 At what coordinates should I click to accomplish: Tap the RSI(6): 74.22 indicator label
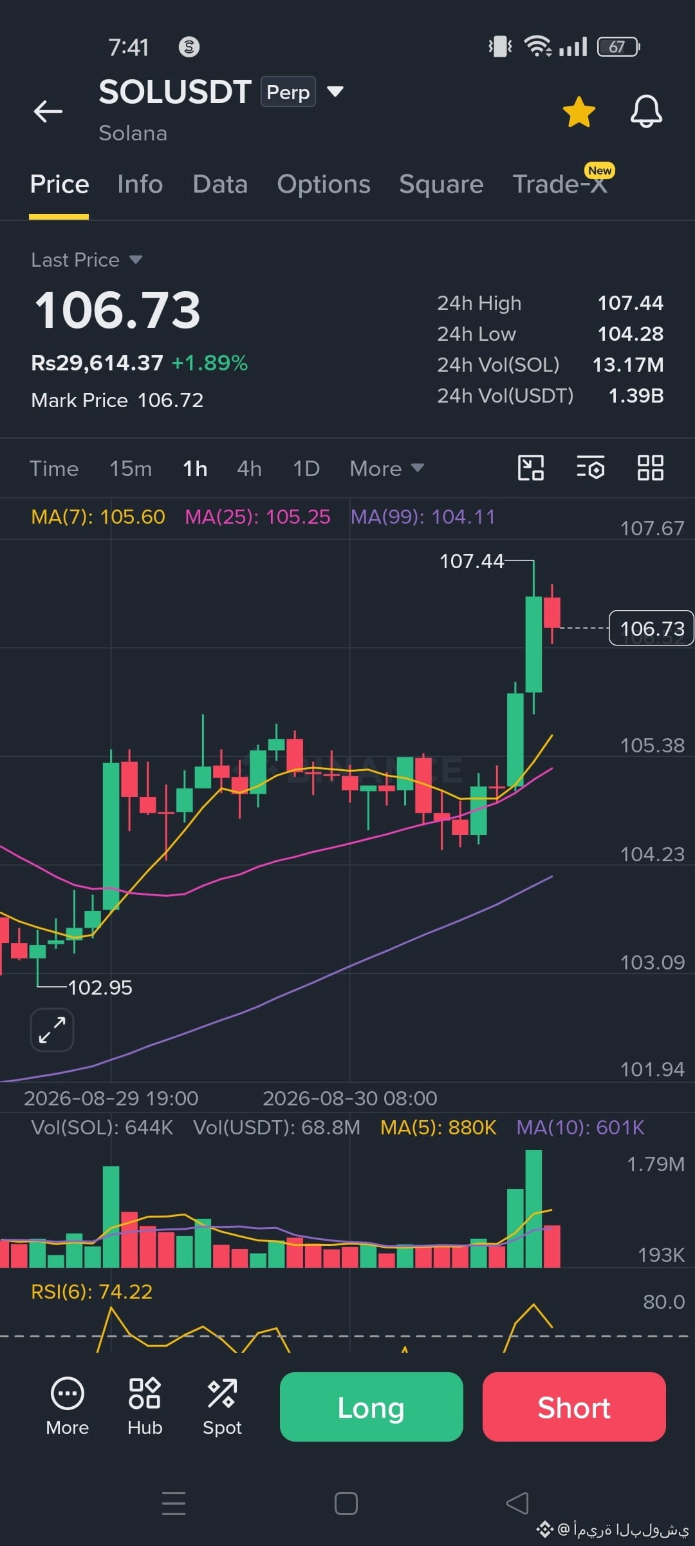[92, 1292]
